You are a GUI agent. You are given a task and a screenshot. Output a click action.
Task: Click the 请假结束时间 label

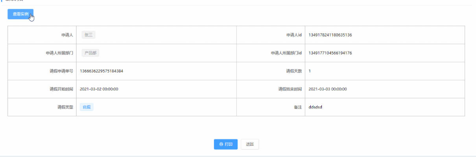[x=290, y=89]
